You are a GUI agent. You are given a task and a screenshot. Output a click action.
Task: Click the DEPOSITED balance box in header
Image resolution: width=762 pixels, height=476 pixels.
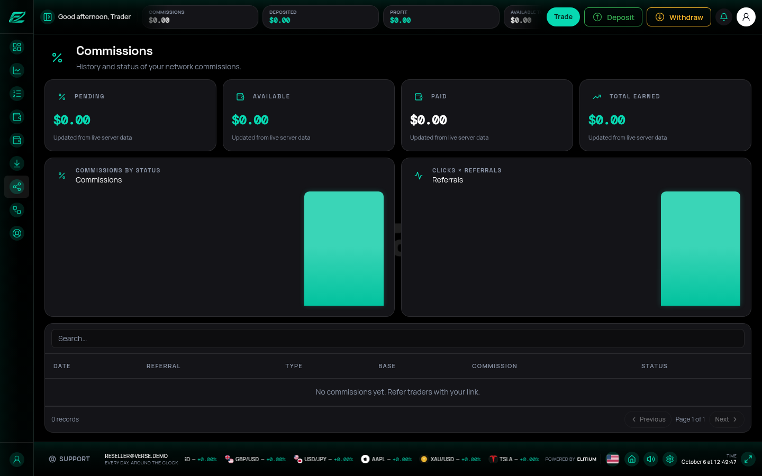coord(321,17)
